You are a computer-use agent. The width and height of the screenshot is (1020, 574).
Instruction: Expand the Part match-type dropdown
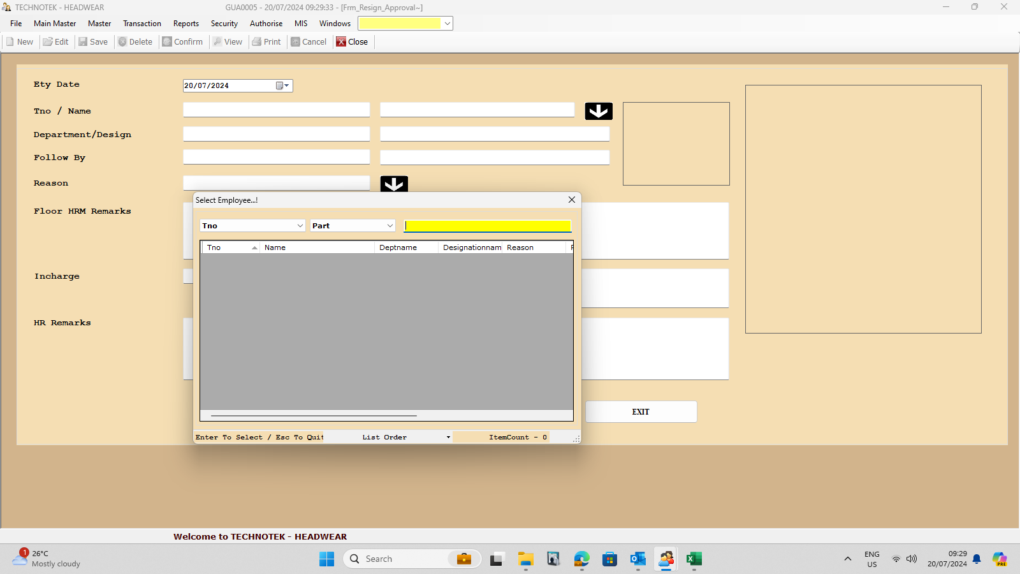tap(390, 226)
